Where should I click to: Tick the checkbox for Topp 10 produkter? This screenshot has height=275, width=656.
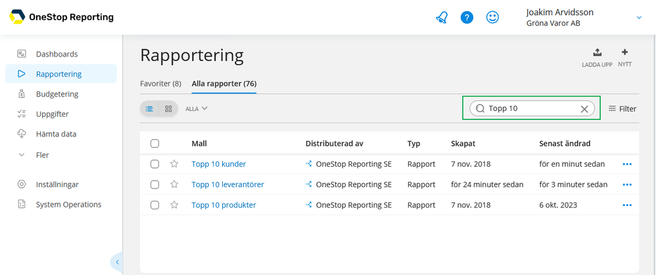[x=154, y=205]
